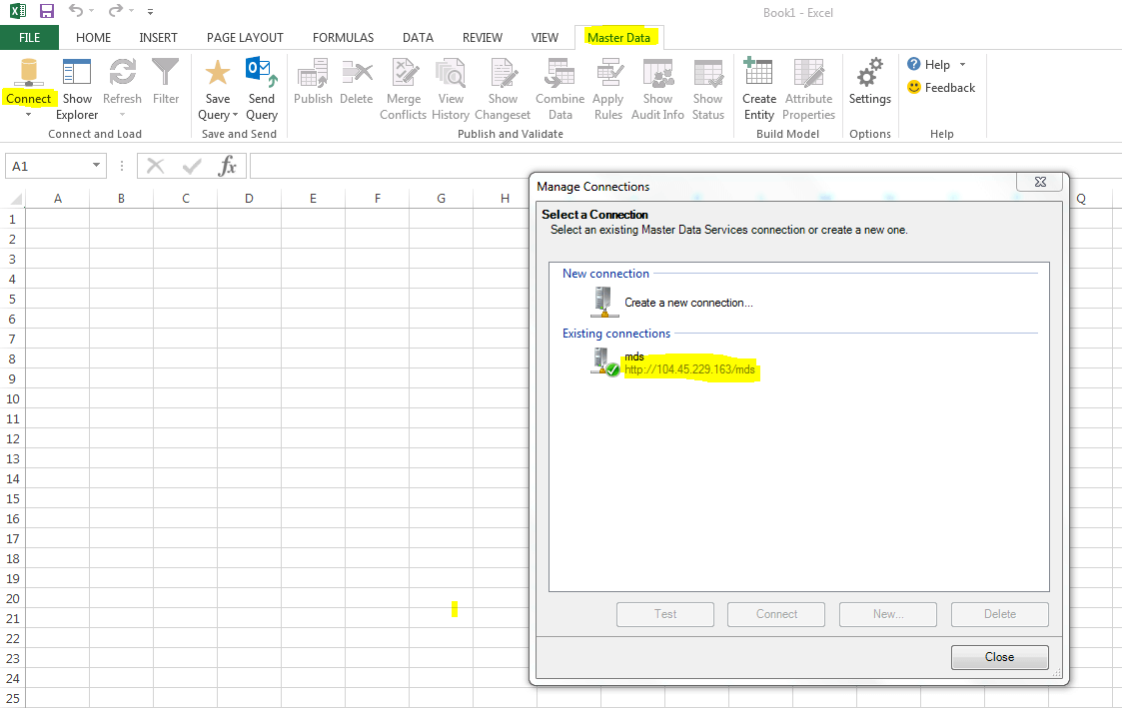Switch to the HOME tab
Viewport: 1122px width, 708px height.
pyautogui.click(x=93, y=37)
